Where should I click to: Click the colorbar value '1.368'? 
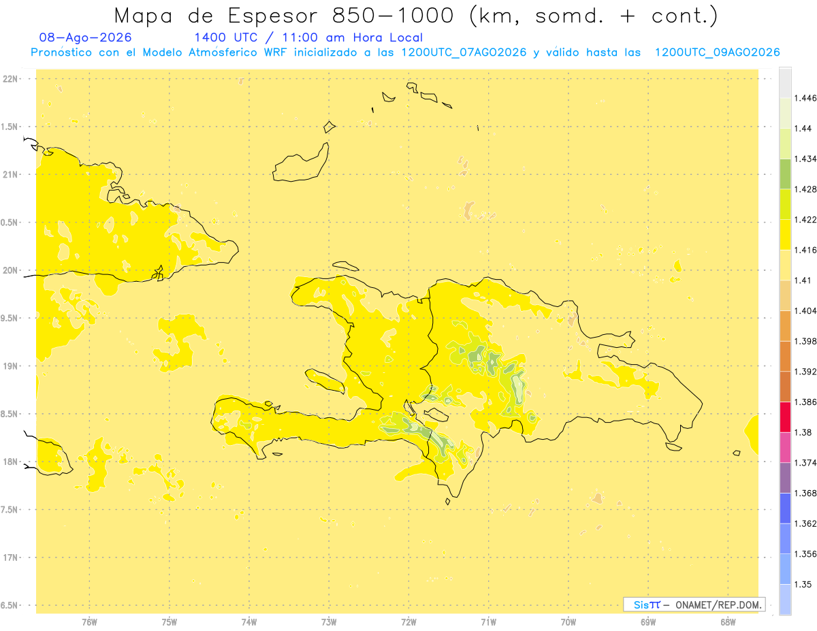point(805,493)
